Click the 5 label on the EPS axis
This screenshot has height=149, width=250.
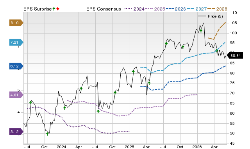pos(18,90)
